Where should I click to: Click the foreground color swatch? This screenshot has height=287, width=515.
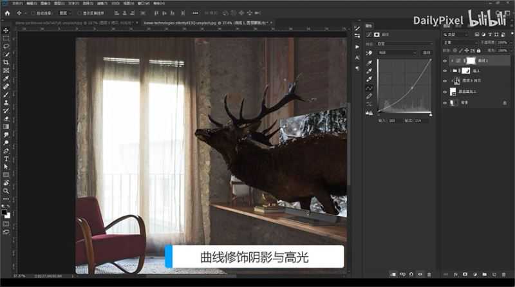(x=5, y=210)
